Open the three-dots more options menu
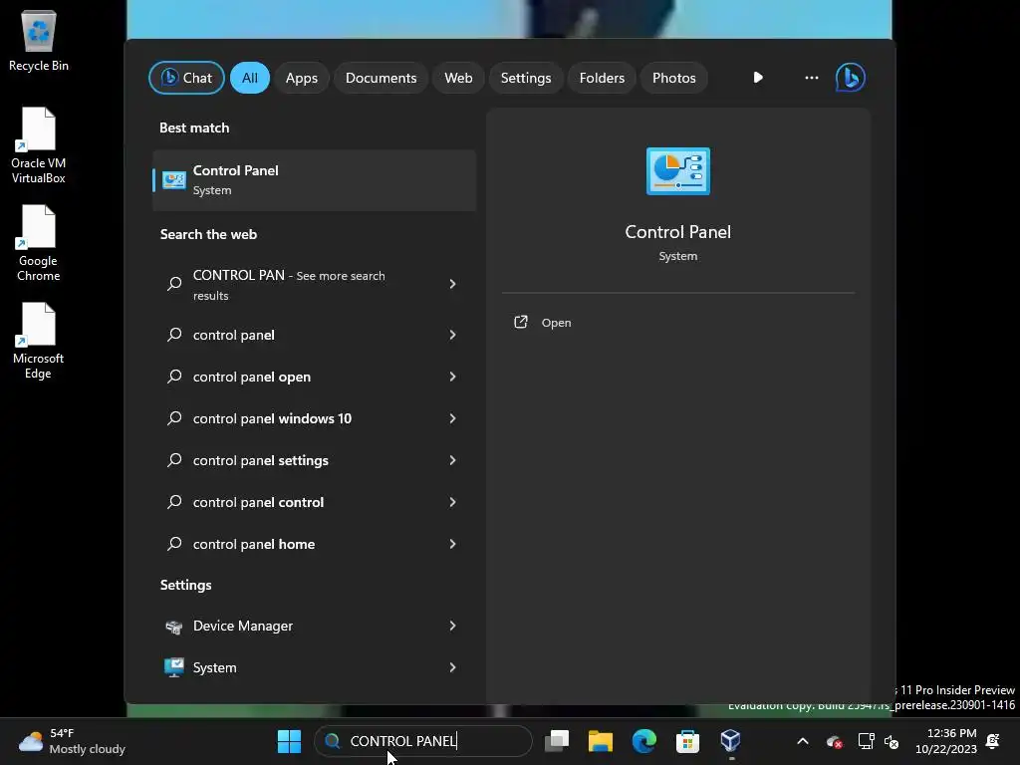The image size is (1020, 765). point(811,78)
